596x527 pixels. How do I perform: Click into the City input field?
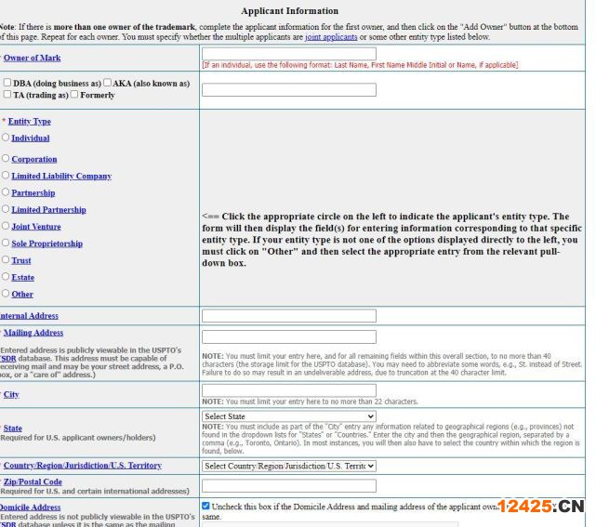point(288,390)
